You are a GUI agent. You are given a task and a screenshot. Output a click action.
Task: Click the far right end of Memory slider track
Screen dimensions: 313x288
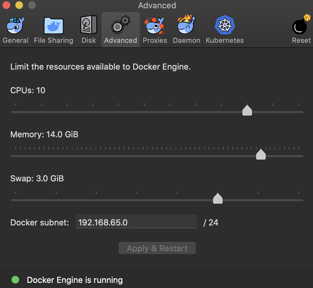302,156
